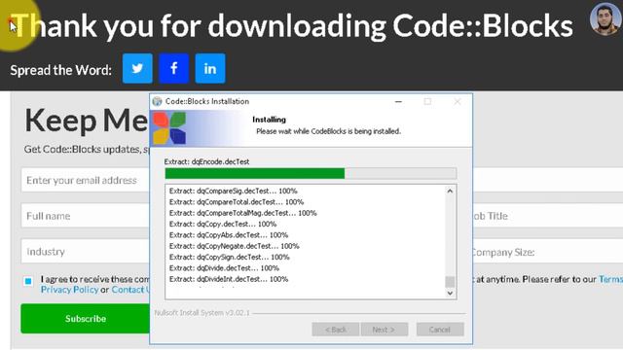Click the extract log scrollbar thumb
Image resolution: width=623 pixels, height=350 pixels.
coord(450,281)
